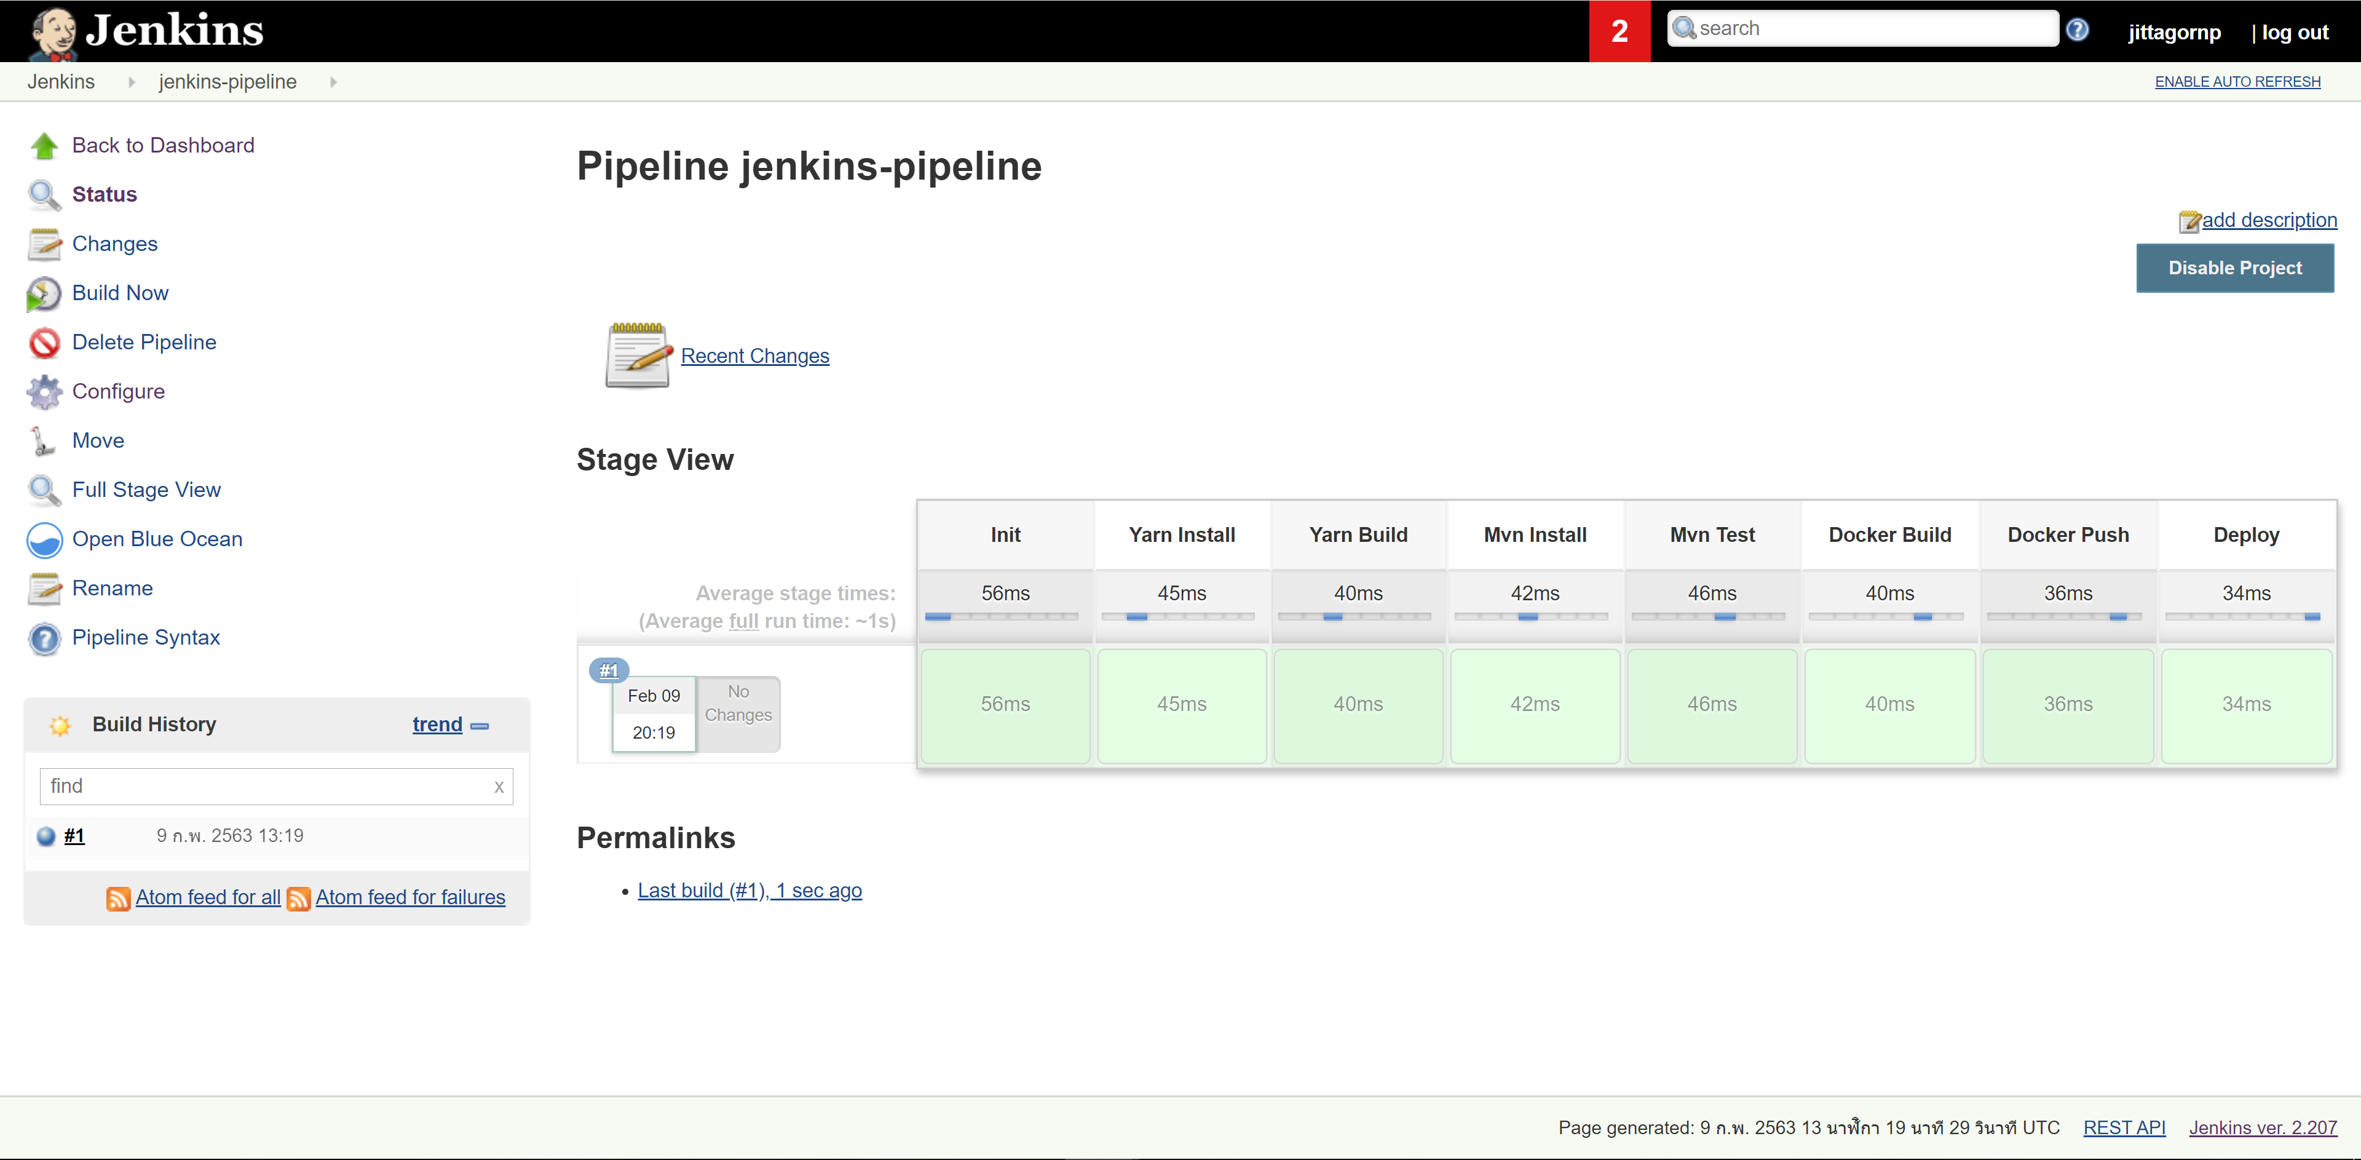2361x1160 pixels.
Task: Open the REST API footer link
Action: coord(2124,1128)
